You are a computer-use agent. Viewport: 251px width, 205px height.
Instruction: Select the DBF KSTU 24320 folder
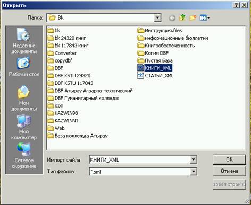[x=69, y=76]
